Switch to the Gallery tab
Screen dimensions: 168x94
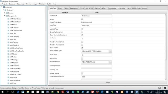104,8
